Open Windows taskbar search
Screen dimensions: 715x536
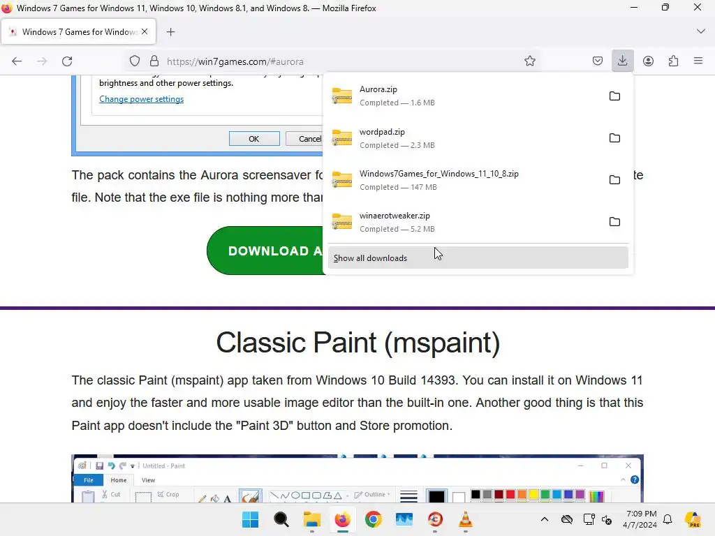tap(281, 519)
